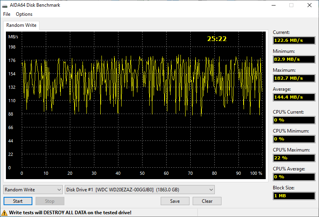Click the Block Size 1 MB field
The height and width of the screenshot is (217, 319).
pos(294,196)
